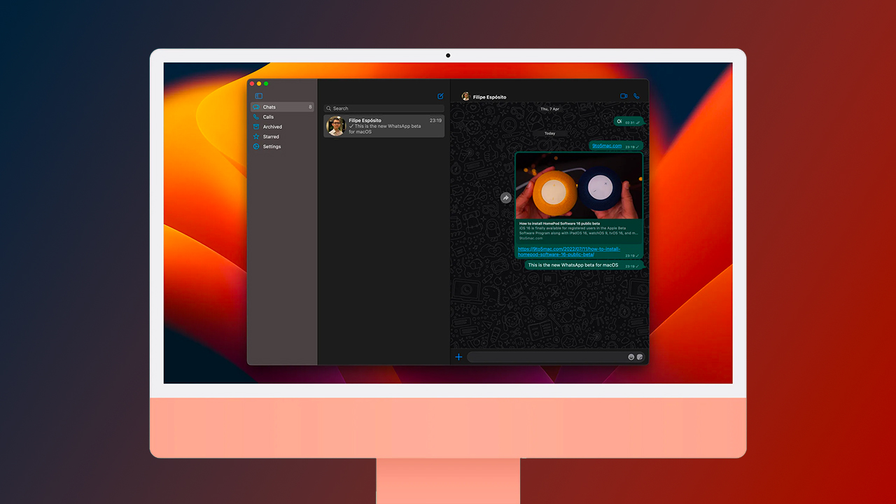This screenshot has height=504, width=896.
Task: Click 'This is the new WhatsApp beta' message
Action: [x=584, y=265]
